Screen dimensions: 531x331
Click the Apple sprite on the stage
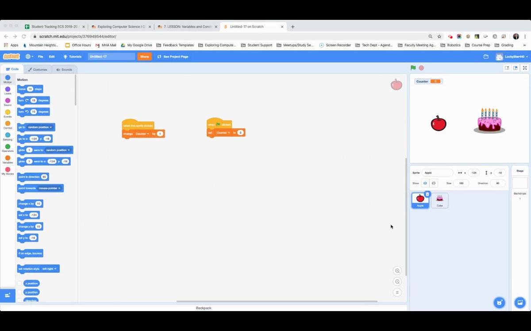click(x=439, y=123)
